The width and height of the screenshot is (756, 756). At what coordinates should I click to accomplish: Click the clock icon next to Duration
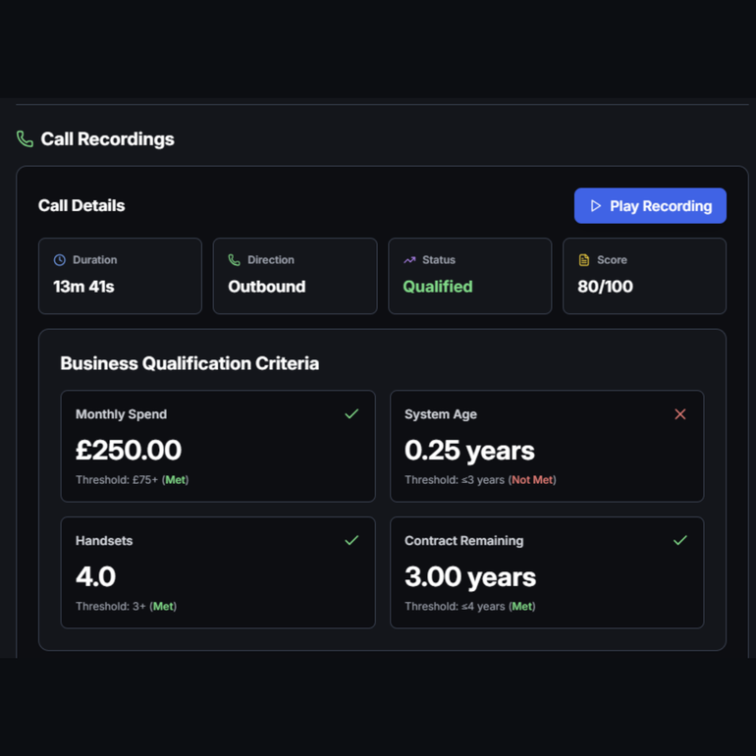point(60,260)
